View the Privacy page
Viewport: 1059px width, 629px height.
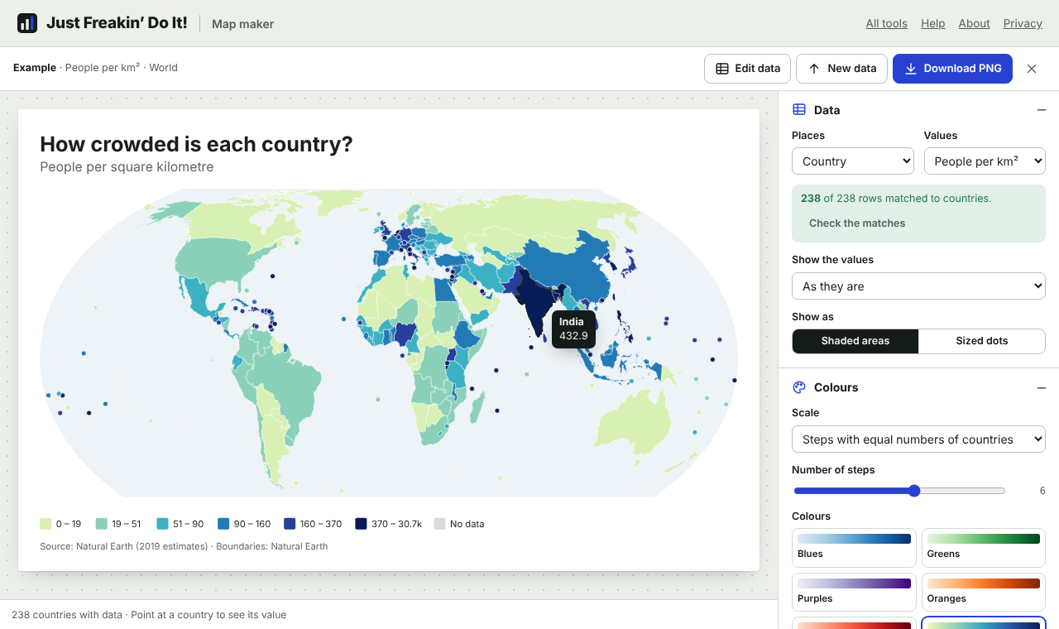pos(1023,23)
